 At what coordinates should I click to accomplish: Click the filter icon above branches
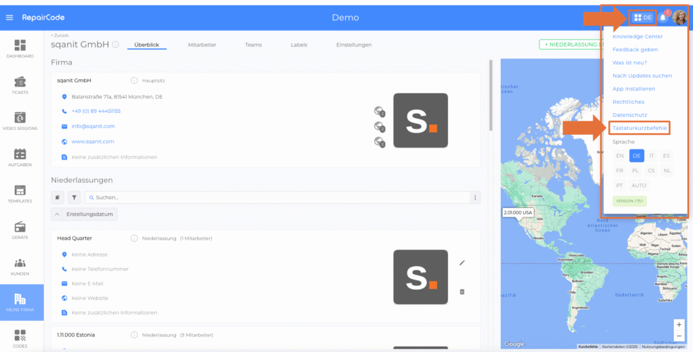click(x=72, y=198)
